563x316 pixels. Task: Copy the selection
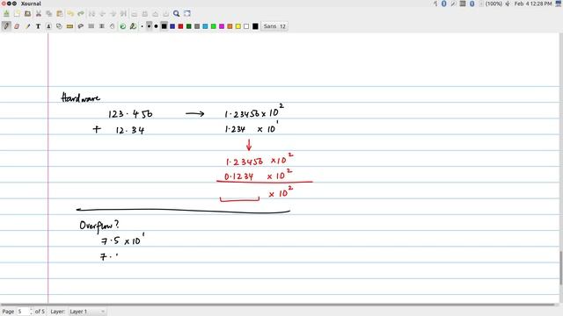49,14
